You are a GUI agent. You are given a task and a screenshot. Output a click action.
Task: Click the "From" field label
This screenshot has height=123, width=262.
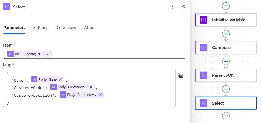[8, 45]
